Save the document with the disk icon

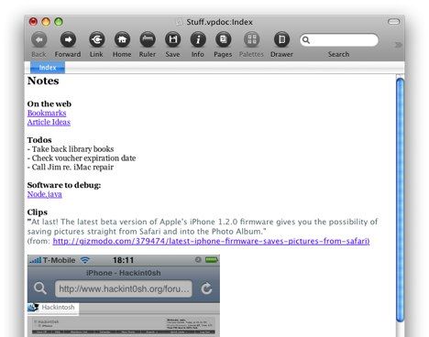pyautogui.click(x=173, y=39)
